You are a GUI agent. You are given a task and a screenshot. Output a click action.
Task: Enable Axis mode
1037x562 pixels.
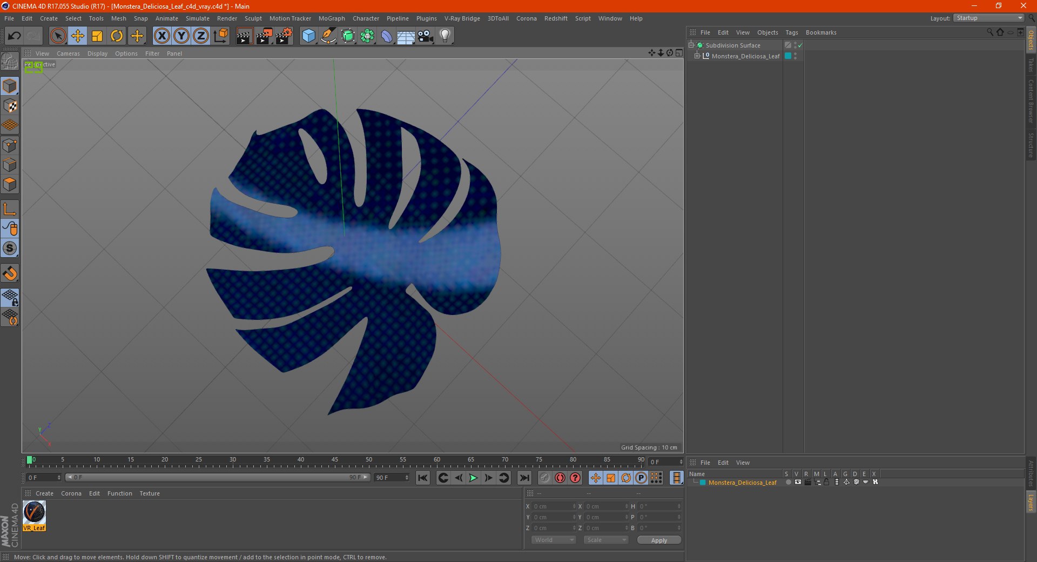click(10, 209)
